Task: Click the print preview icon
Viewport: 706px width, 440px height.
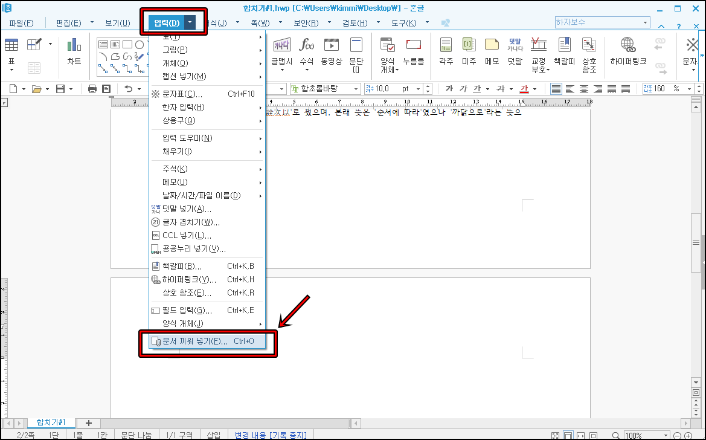Action: tap(106, 89)
